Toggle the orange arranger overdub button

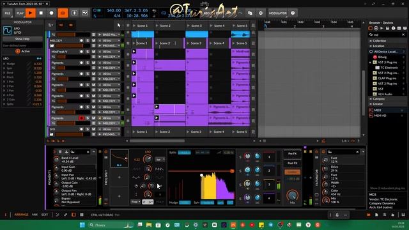coord(63,13)
